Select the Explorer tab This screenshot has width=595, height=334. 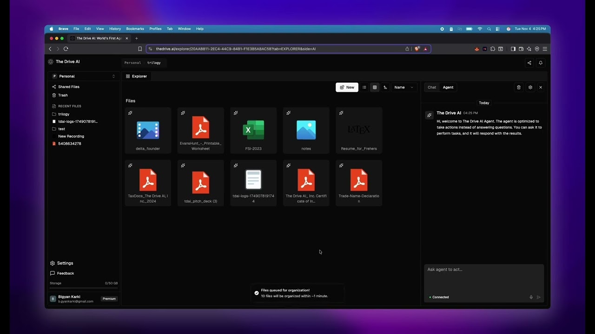136,76
